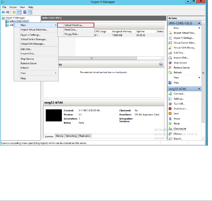
Task: Open the Action menu
Action: pyautogui.click(x=13, y=7)
